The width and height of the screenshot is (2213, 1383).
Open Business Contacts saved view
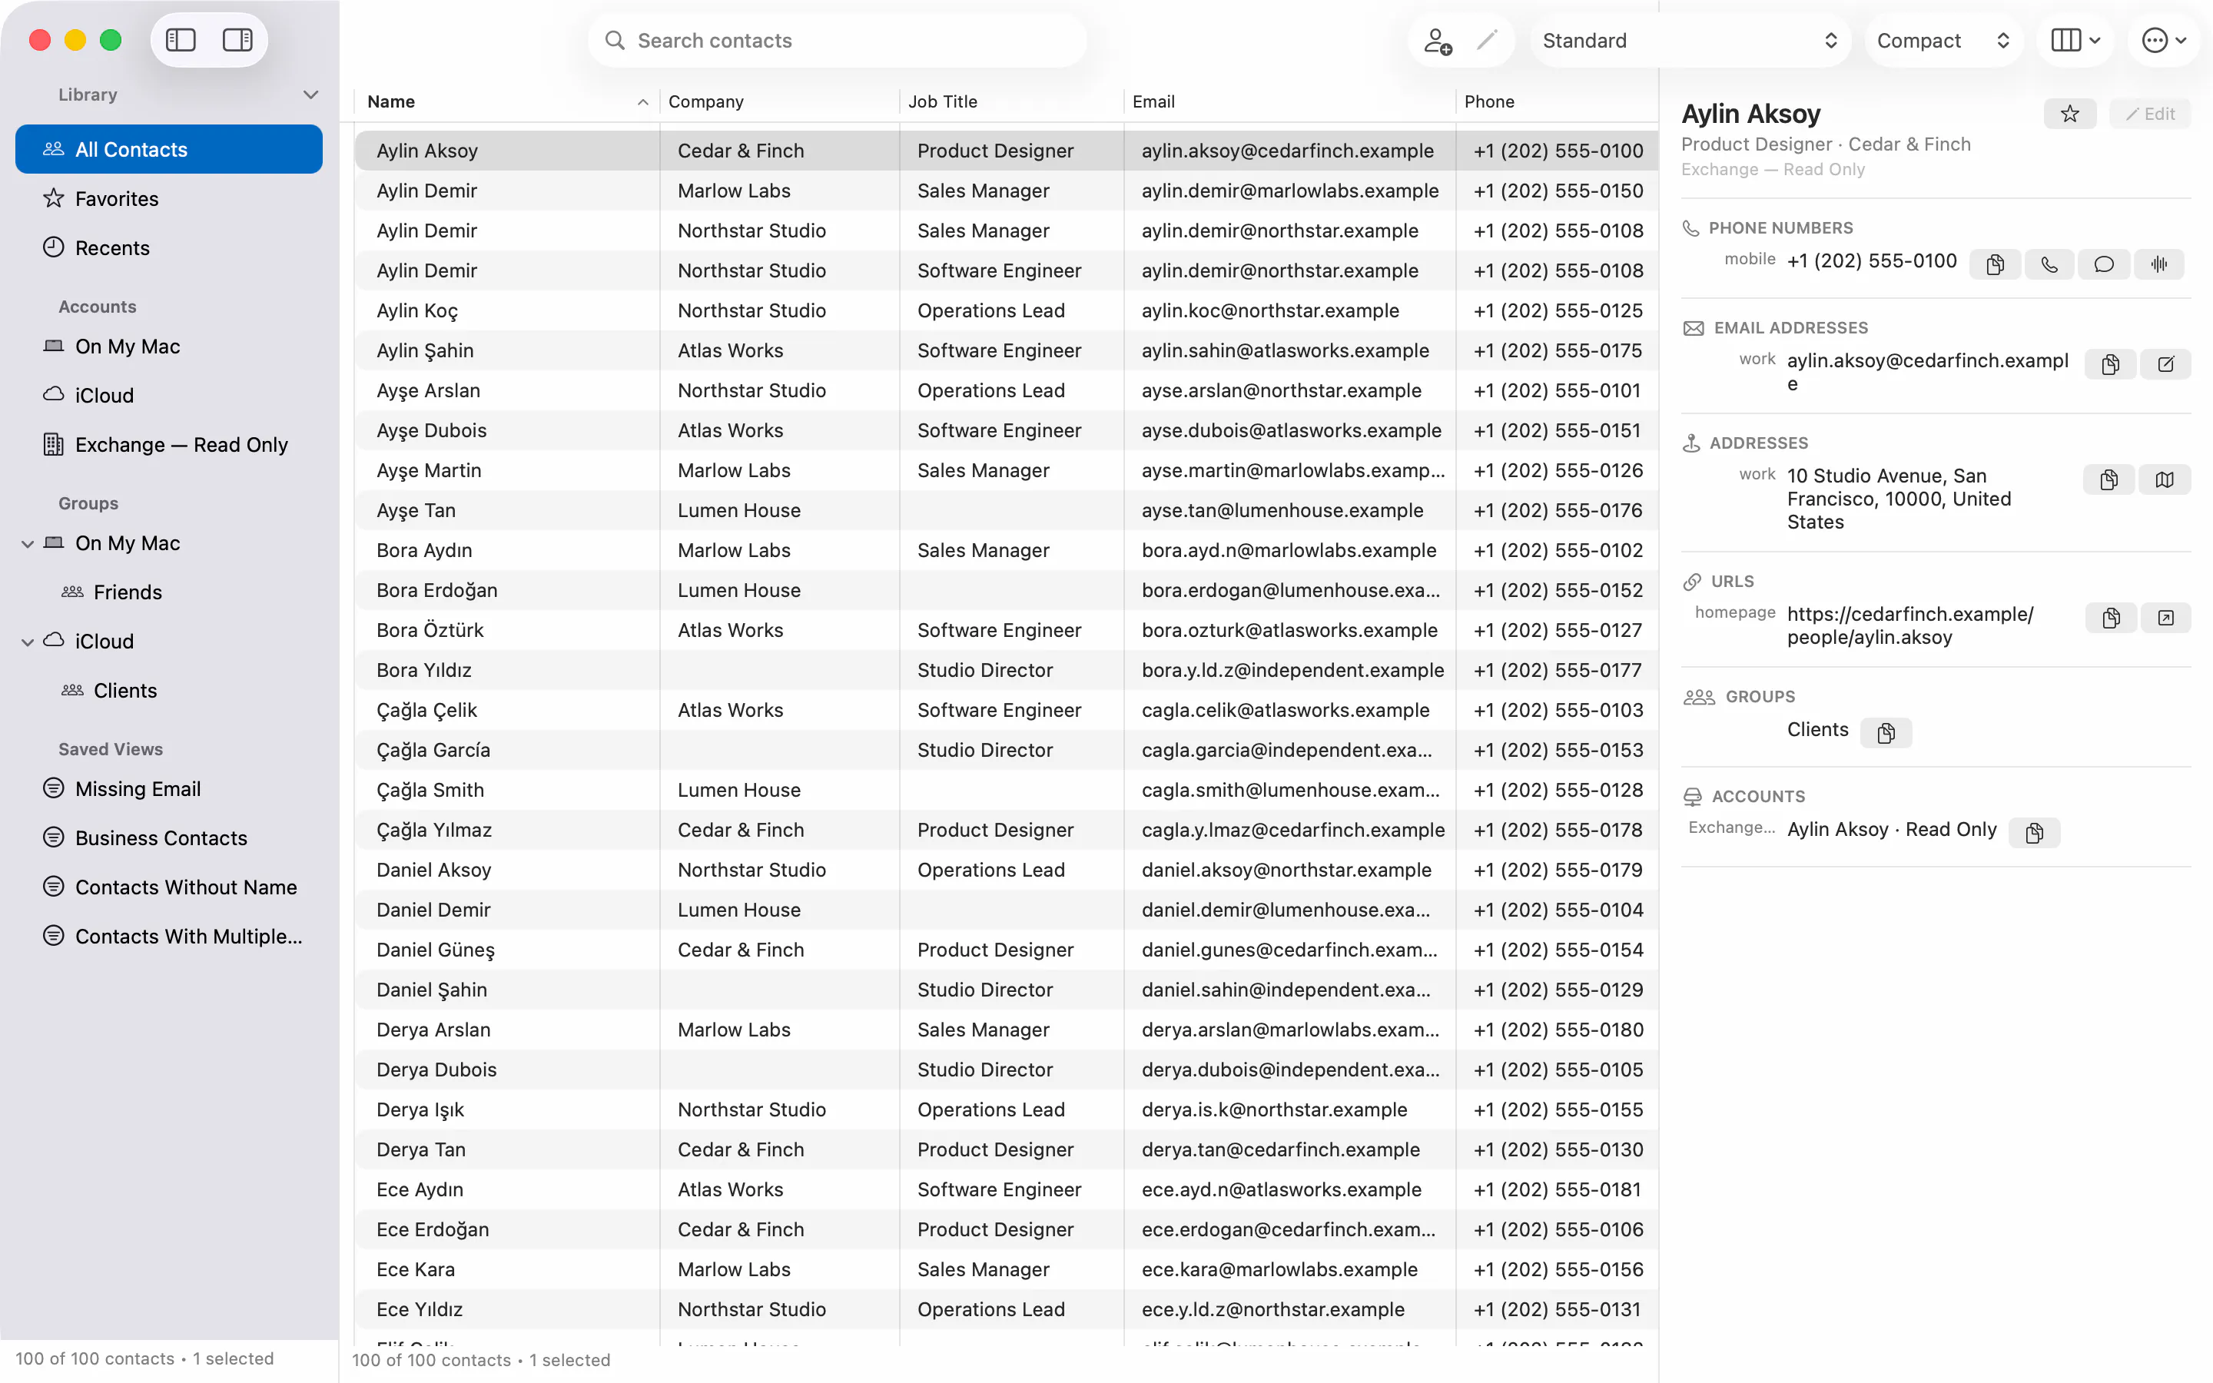click(169, 837)
